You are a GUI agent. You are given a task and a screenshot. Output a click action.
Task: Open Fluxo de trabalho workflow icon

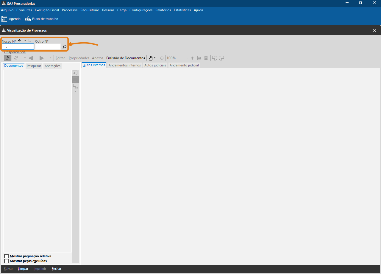(28, 19)
